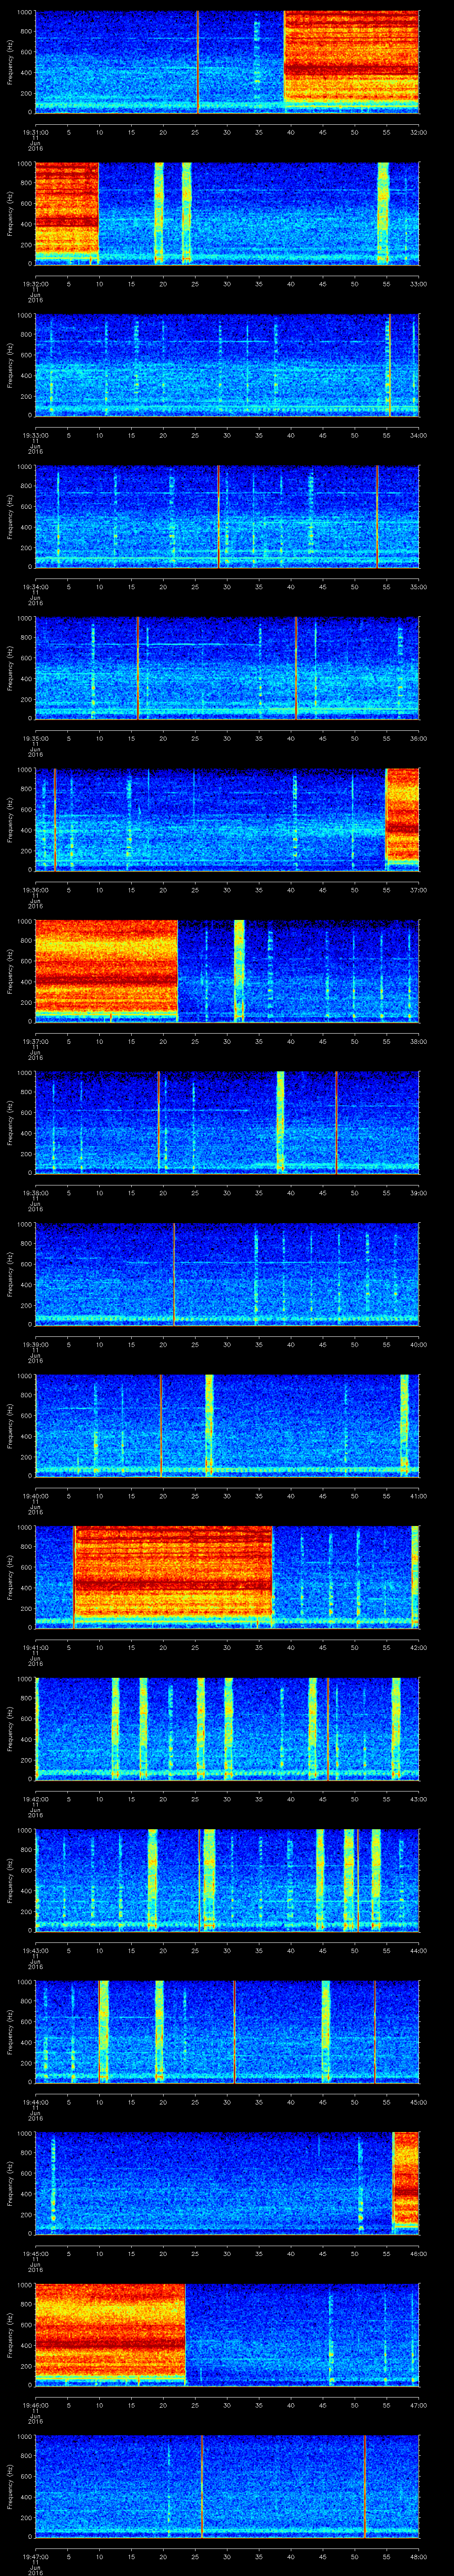Click the red vertical line at 19:47:26
This screenshot has height=2576, width=454.
tap(202, 2487)
